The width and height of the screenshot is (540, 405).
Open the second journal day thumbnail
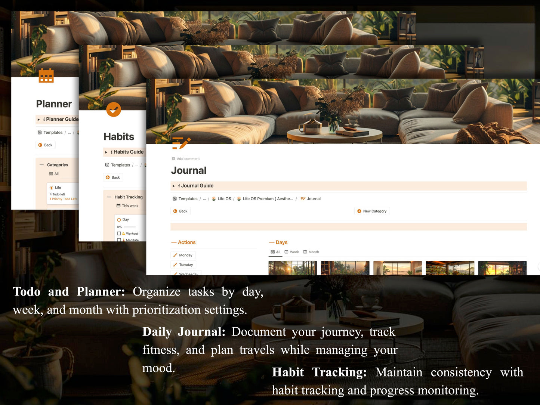[x=345, y=268]
